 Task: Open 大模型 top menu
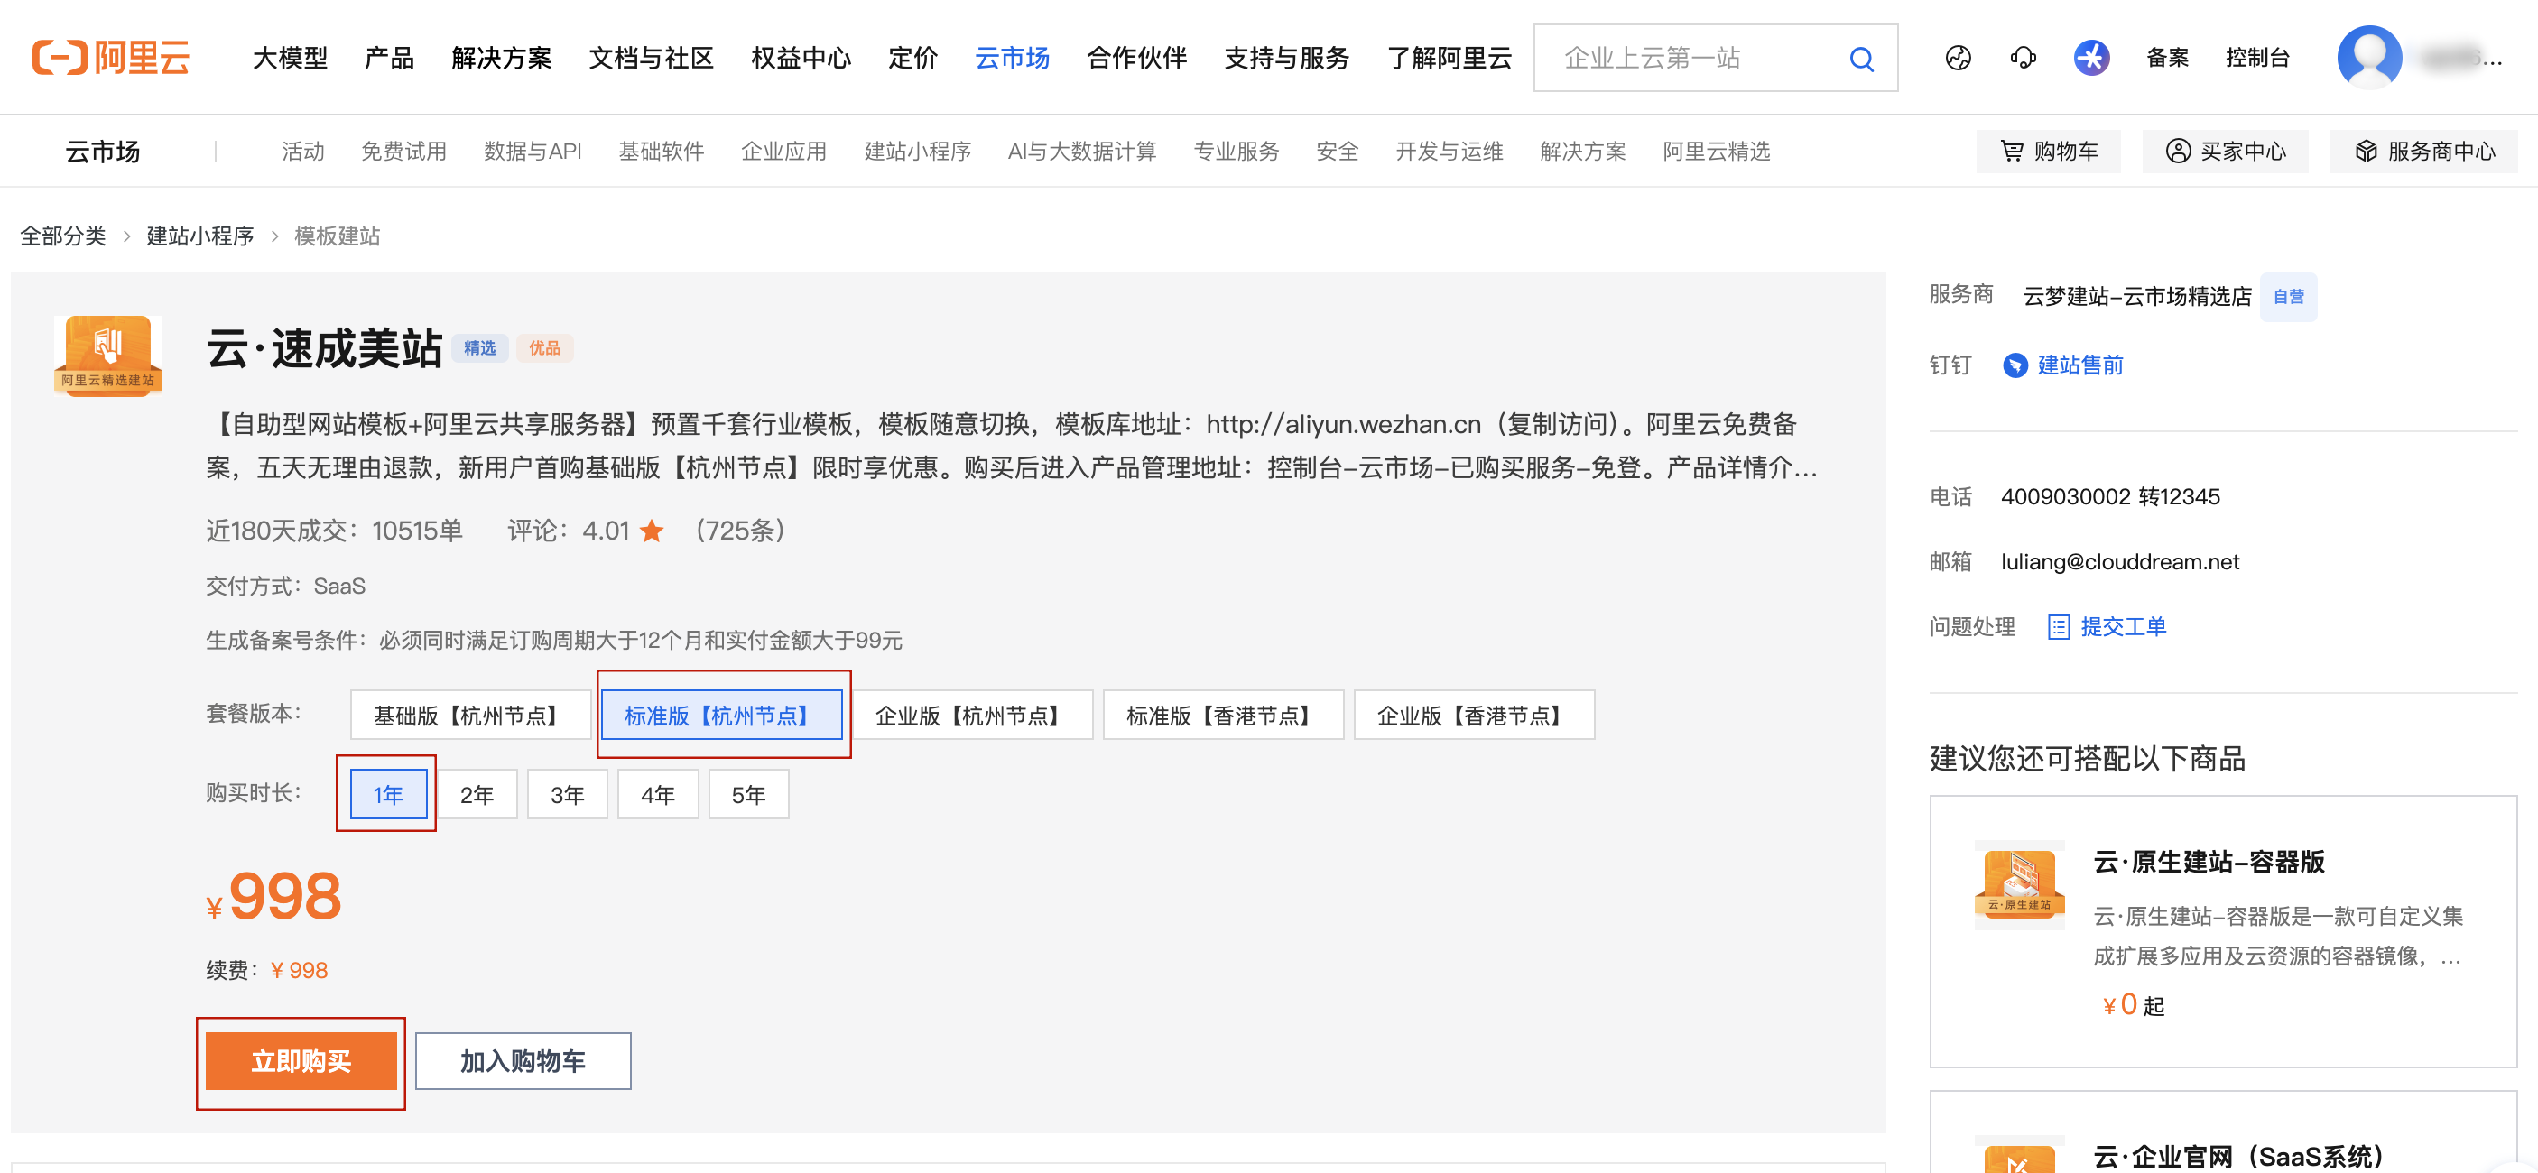(x=290, y=58)
